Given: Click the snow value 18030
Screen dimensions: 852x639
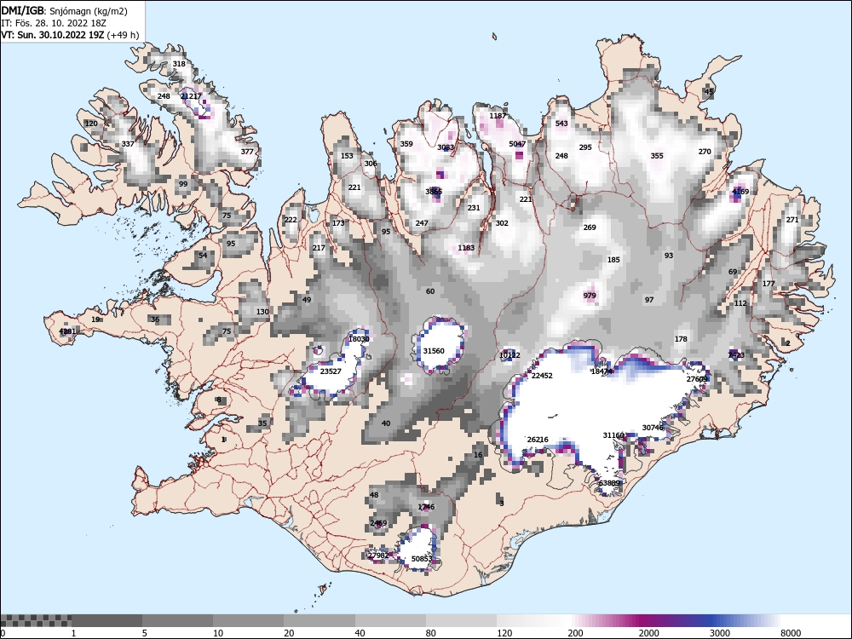Looking at the screenshot, I should pyautogui.click(x=359, y=339).
